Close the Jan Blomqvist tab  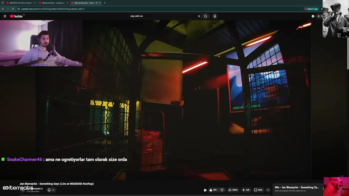[100, 3]
